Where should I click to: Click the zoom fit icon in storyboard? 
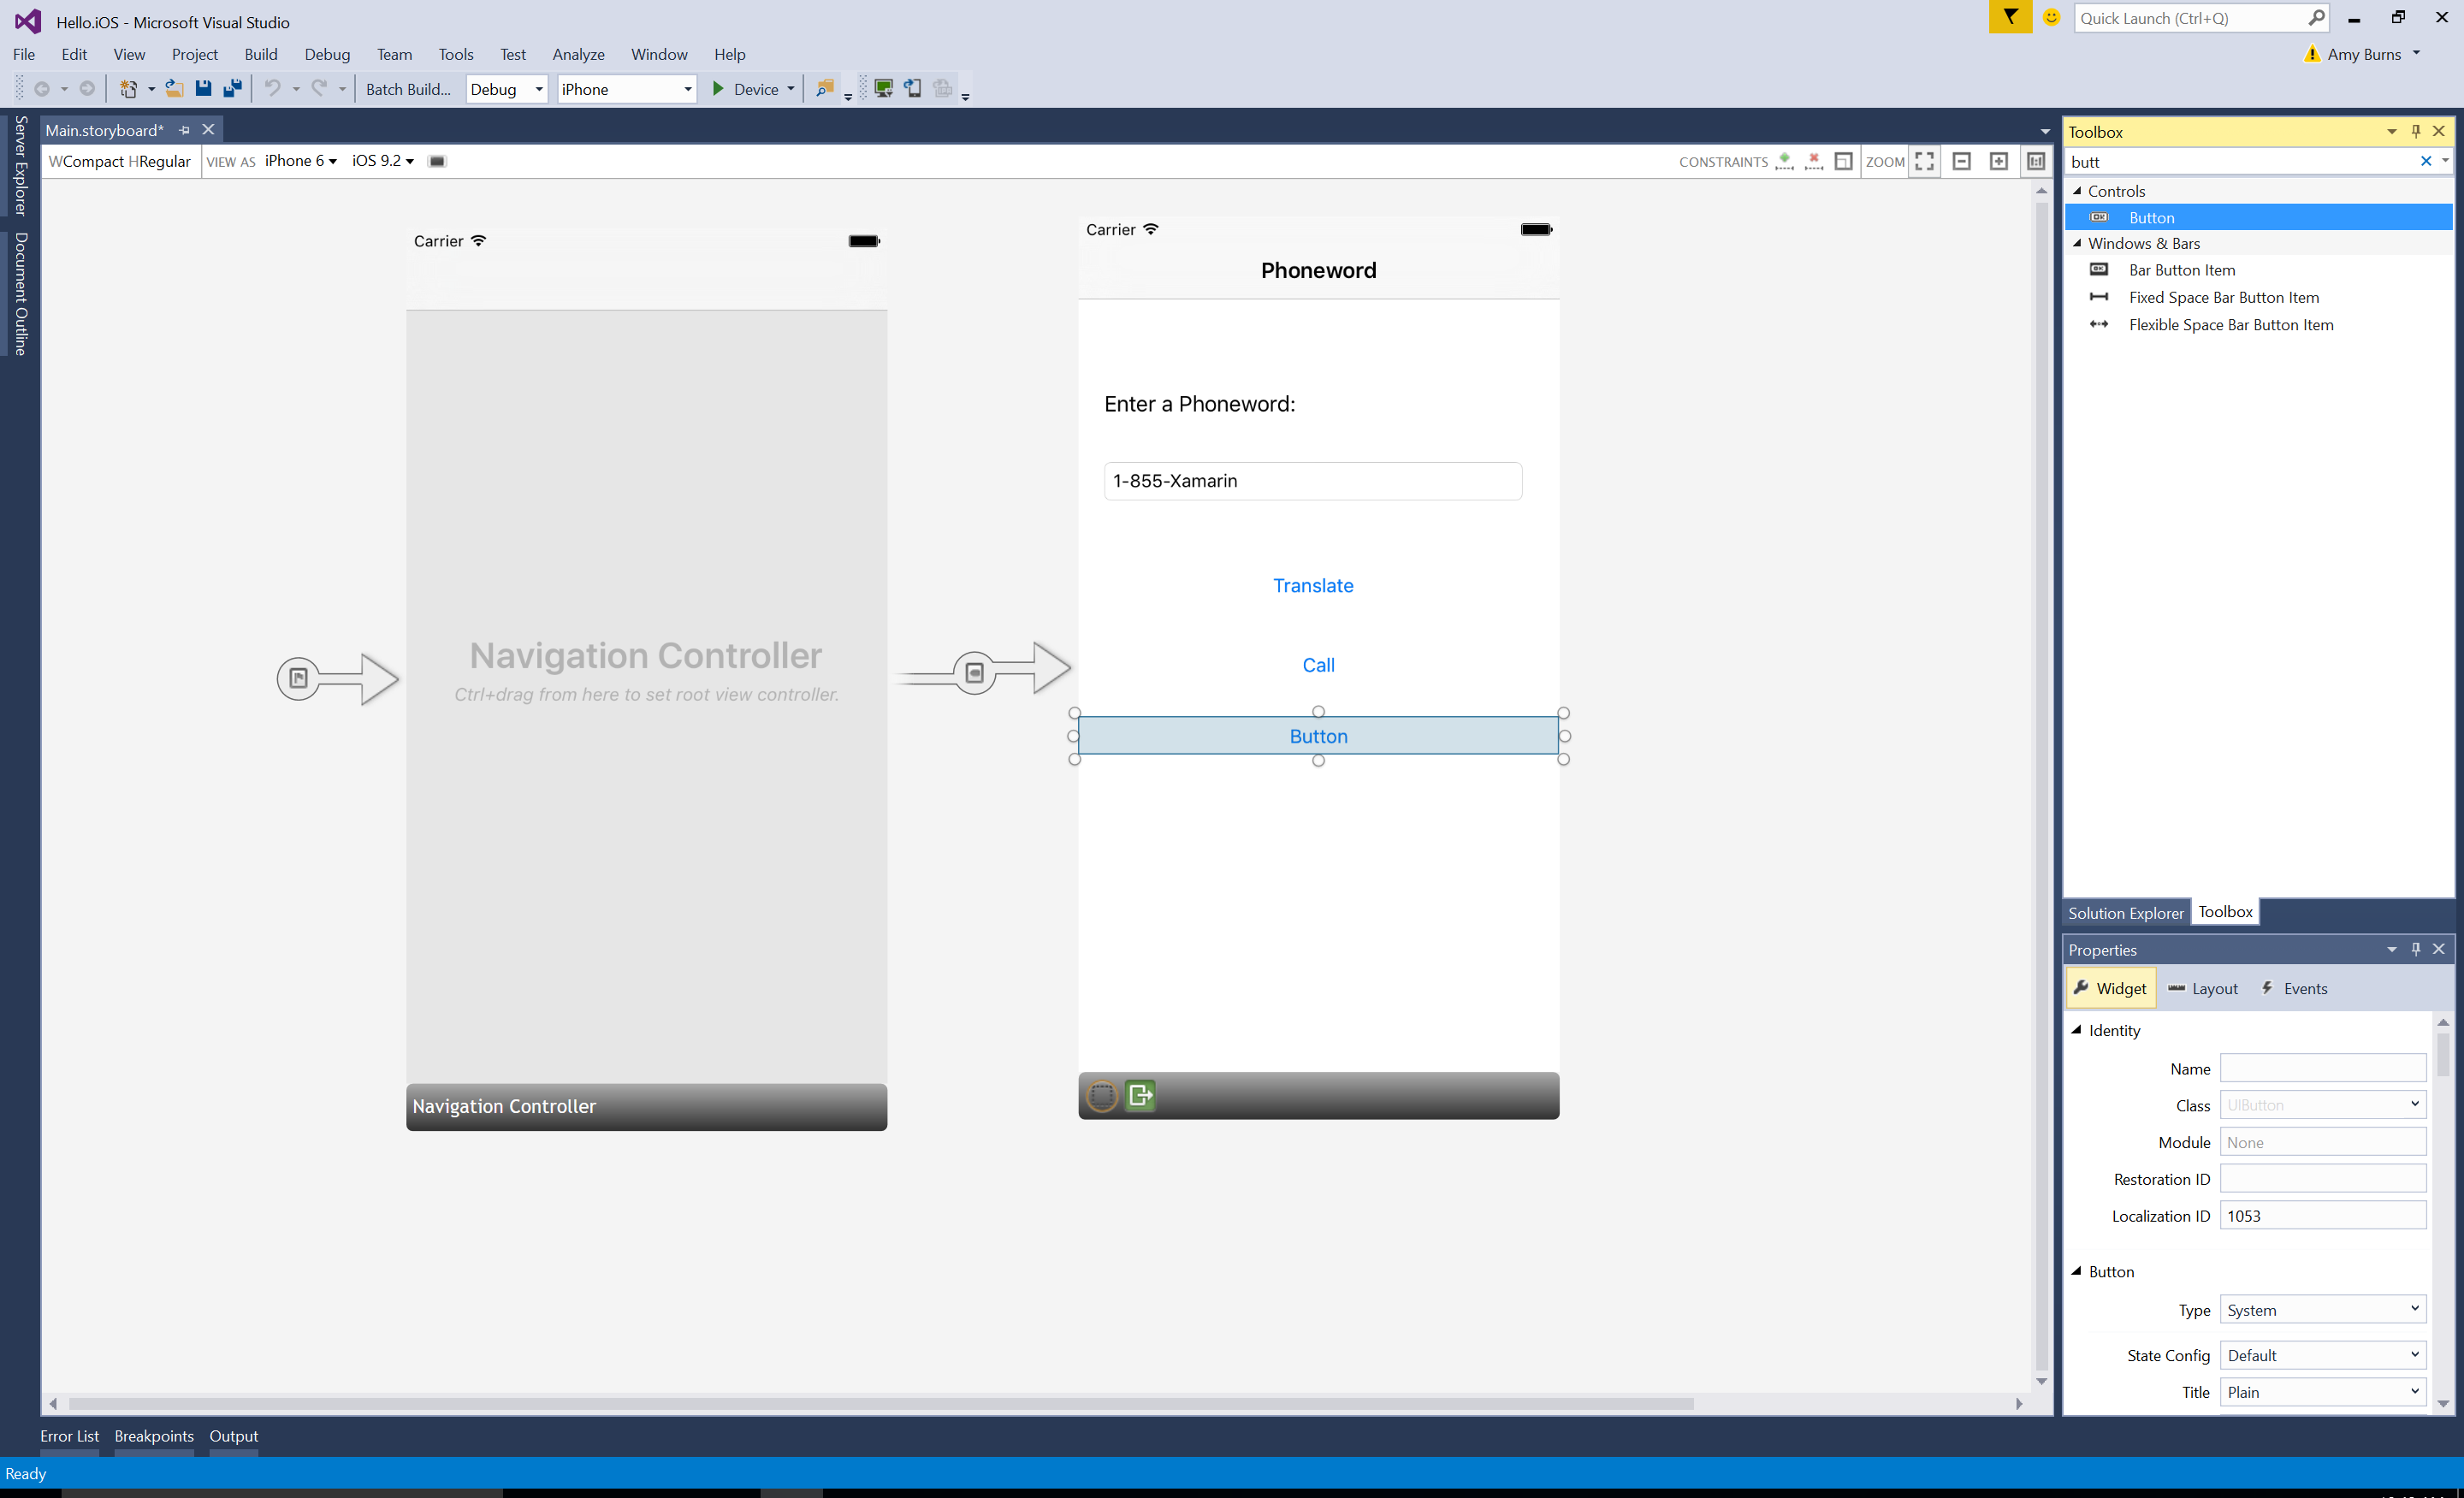[1929, 160]
